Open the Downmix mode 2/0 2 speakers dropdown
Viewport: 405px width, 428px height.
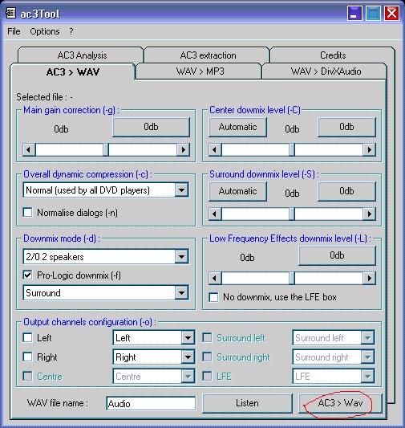[181, 257]
